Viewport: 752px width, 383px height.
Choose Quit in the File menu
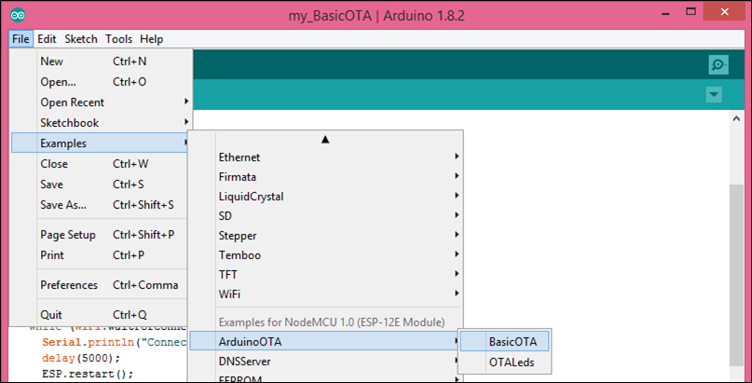[100, 315]
